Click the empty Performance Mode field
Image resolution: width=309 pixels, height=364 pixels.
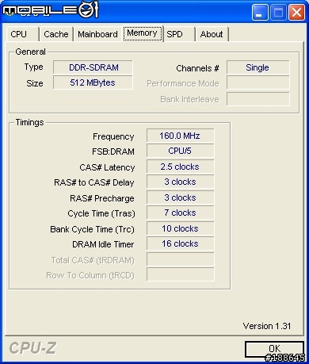tap(257, 82)
